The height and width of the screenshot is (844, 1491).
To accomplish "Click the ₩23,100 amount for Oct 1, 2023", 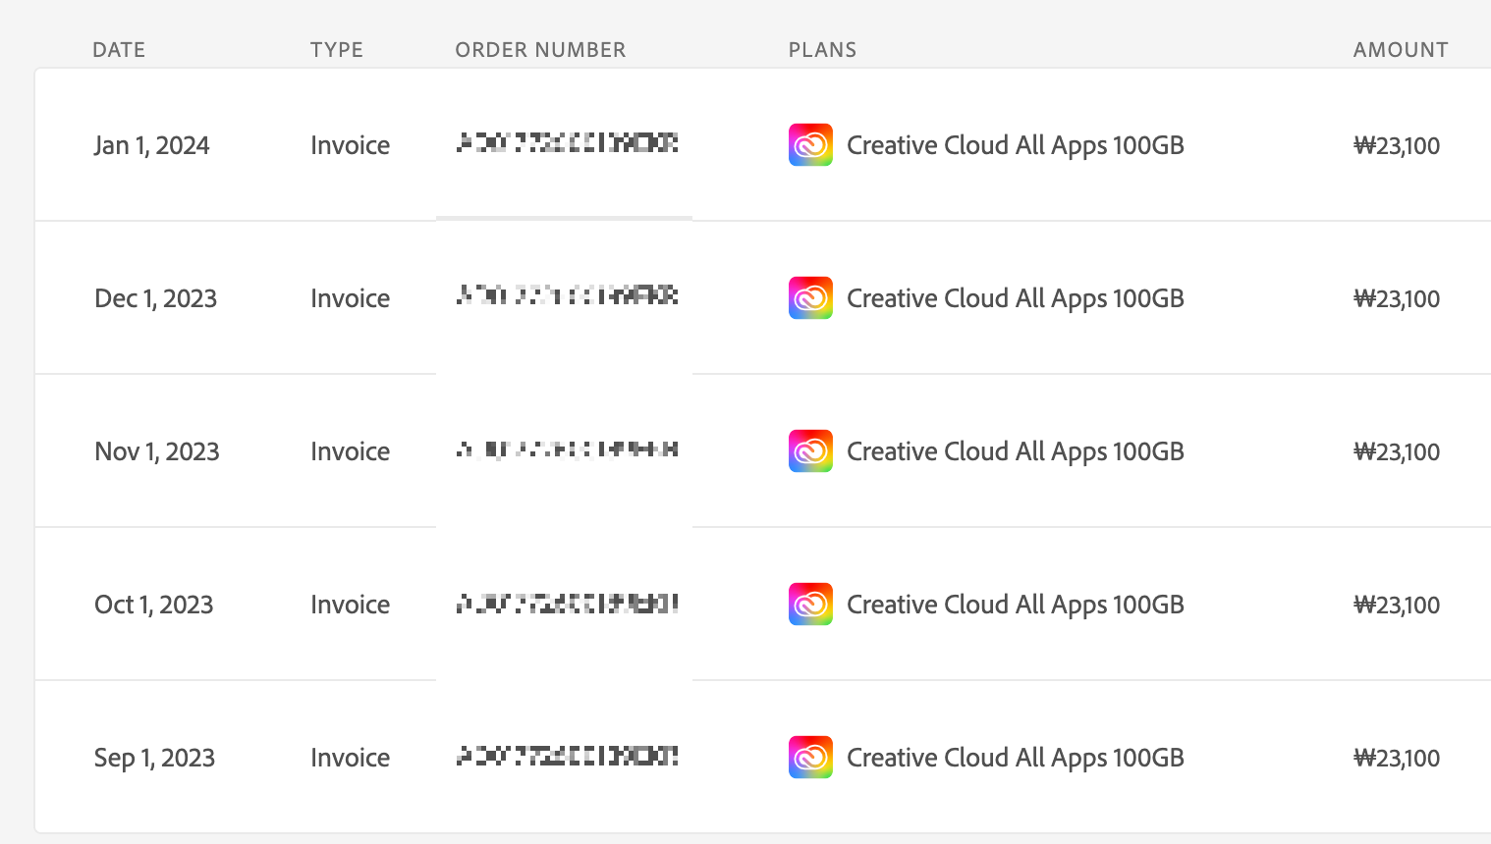I will tap(1397, 606).
